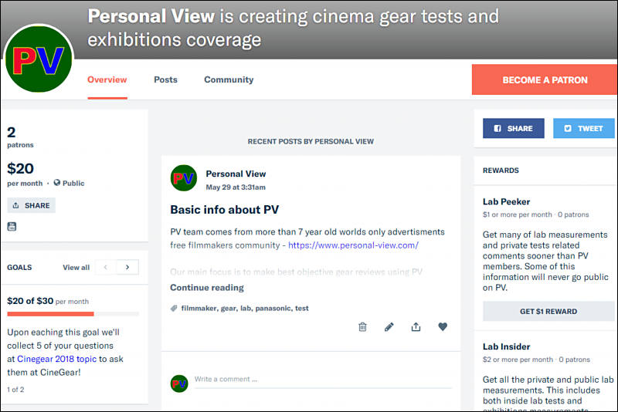Click the Rewards heading

(501, 171)
